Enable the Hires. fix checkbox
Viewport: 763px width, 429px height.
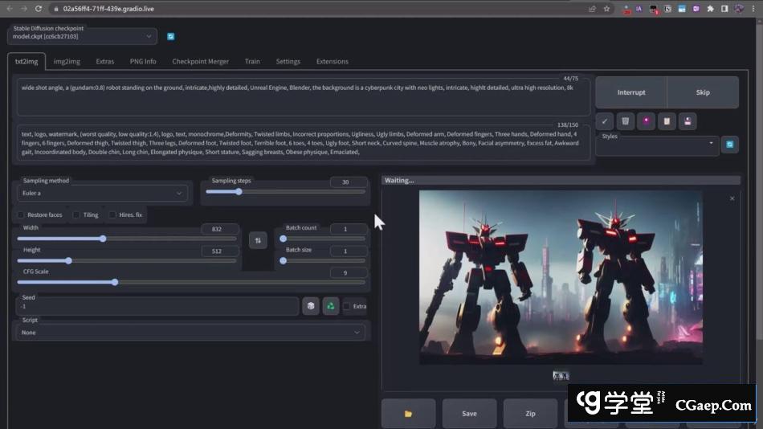coord(112,215)
